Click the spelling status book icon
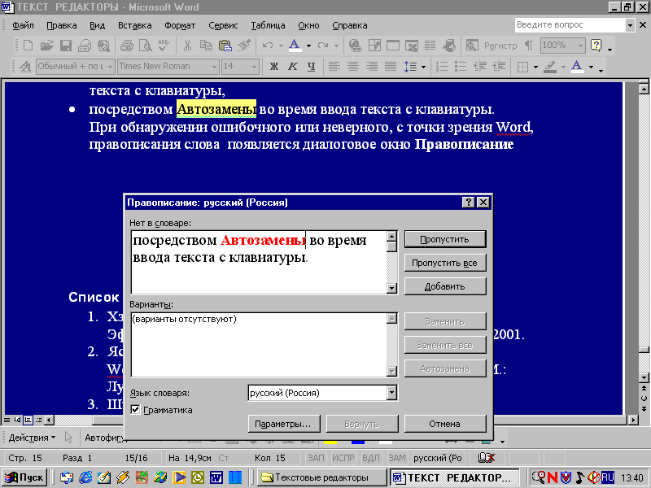The width and height of the screenshot is (651, 488). (x=487, y=458)
